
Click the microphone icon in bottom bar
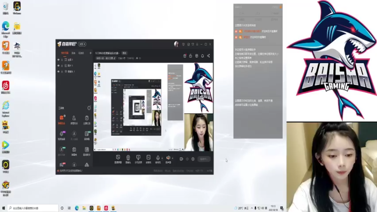coord(158,158)
